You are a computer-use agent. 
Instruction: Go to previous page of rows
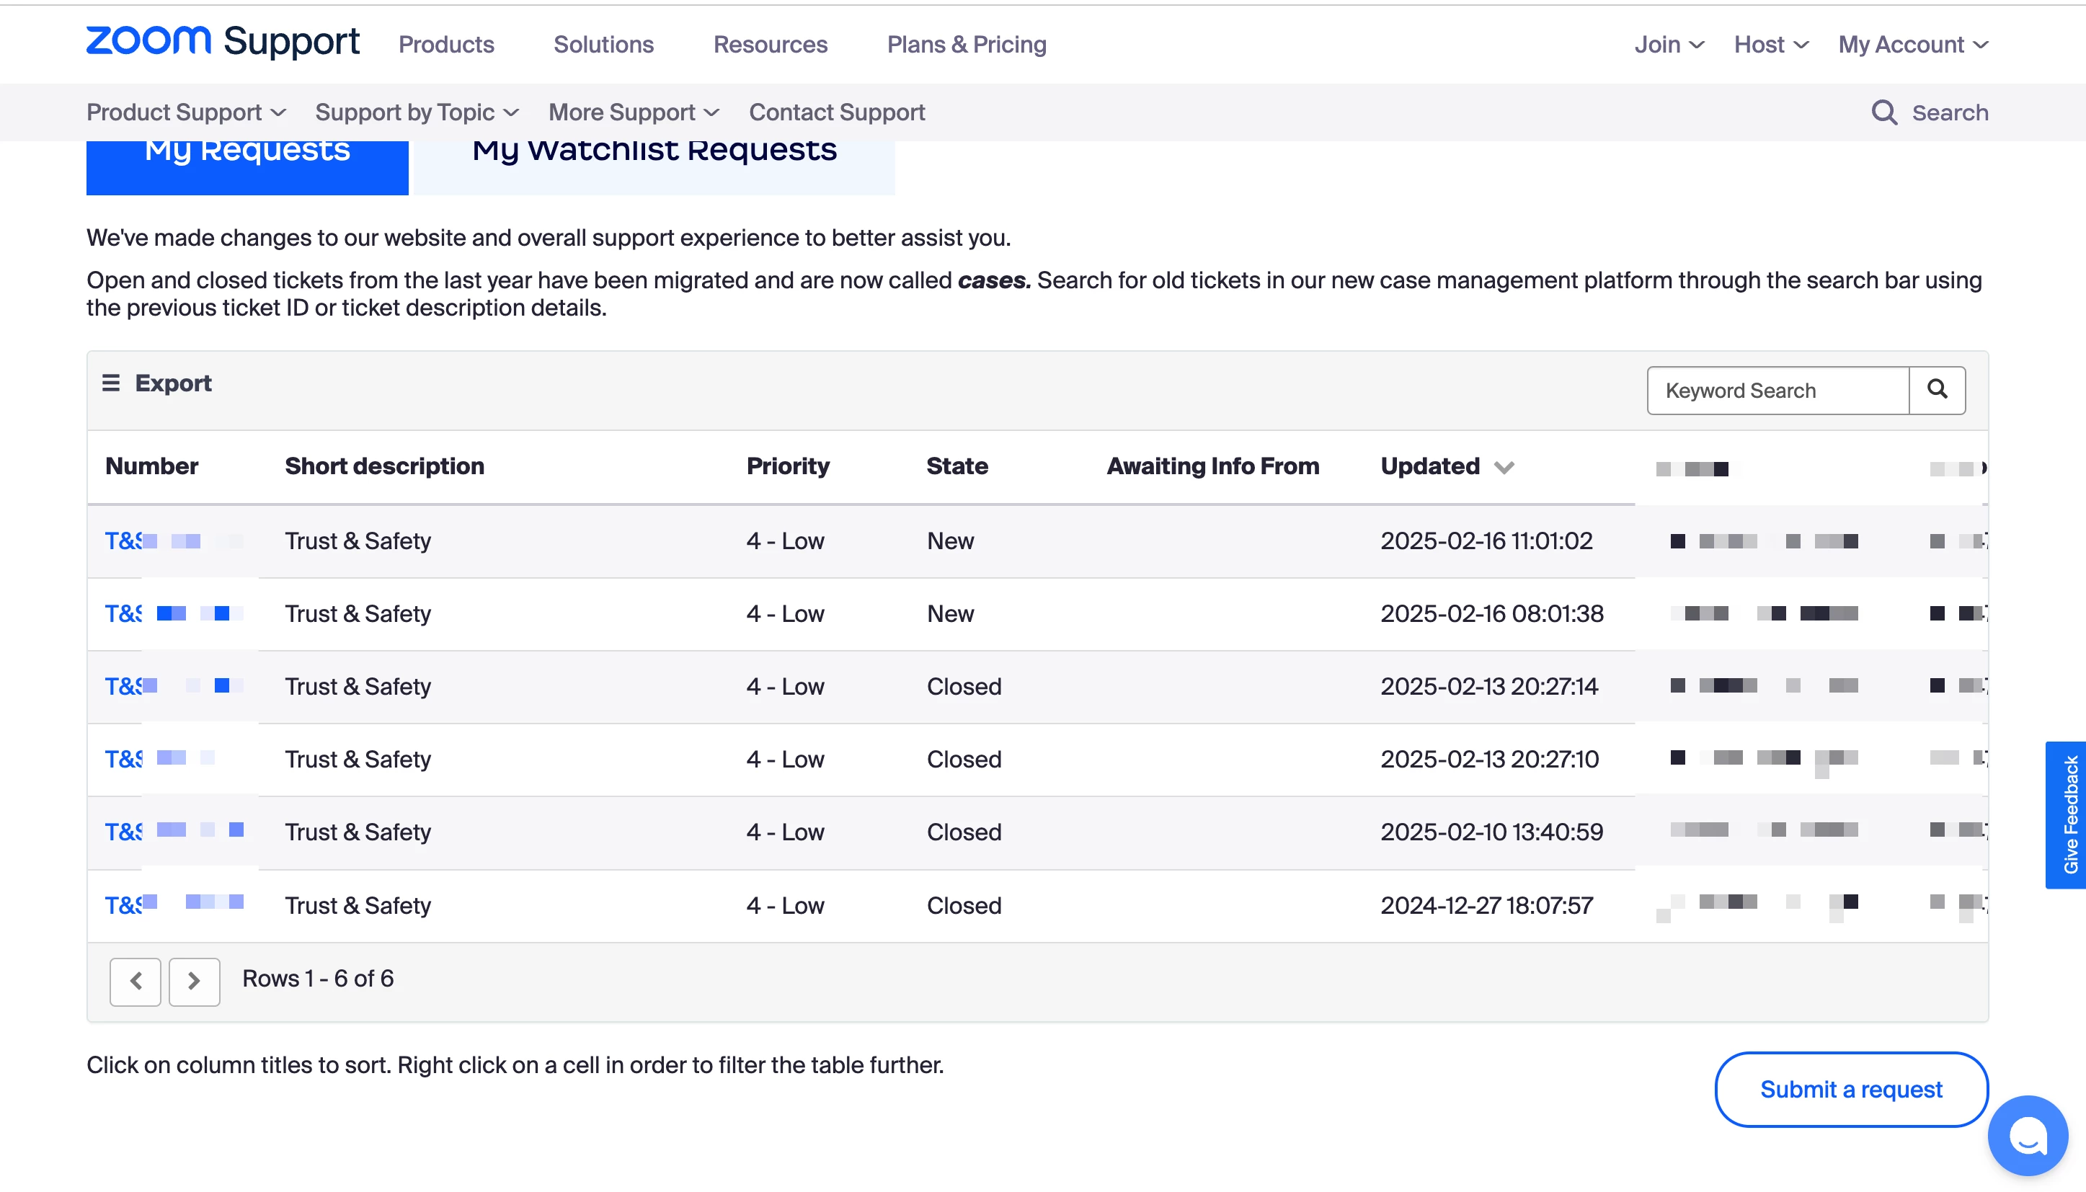135,980
